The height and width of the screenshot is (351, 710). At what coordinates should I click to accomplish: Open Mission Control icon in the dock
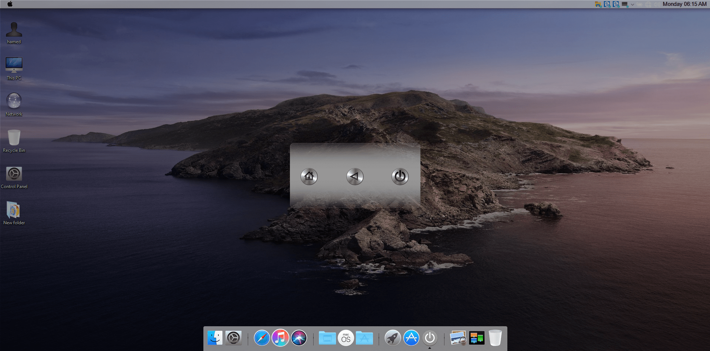pos(477,338)
